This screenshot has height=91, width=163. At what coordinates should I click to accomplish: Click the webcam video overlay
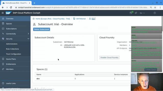point(147,82)
